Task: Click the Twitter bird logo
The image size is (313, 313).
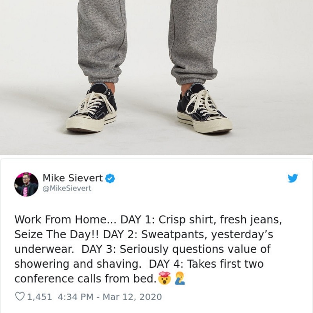Action: click(293, 178)
